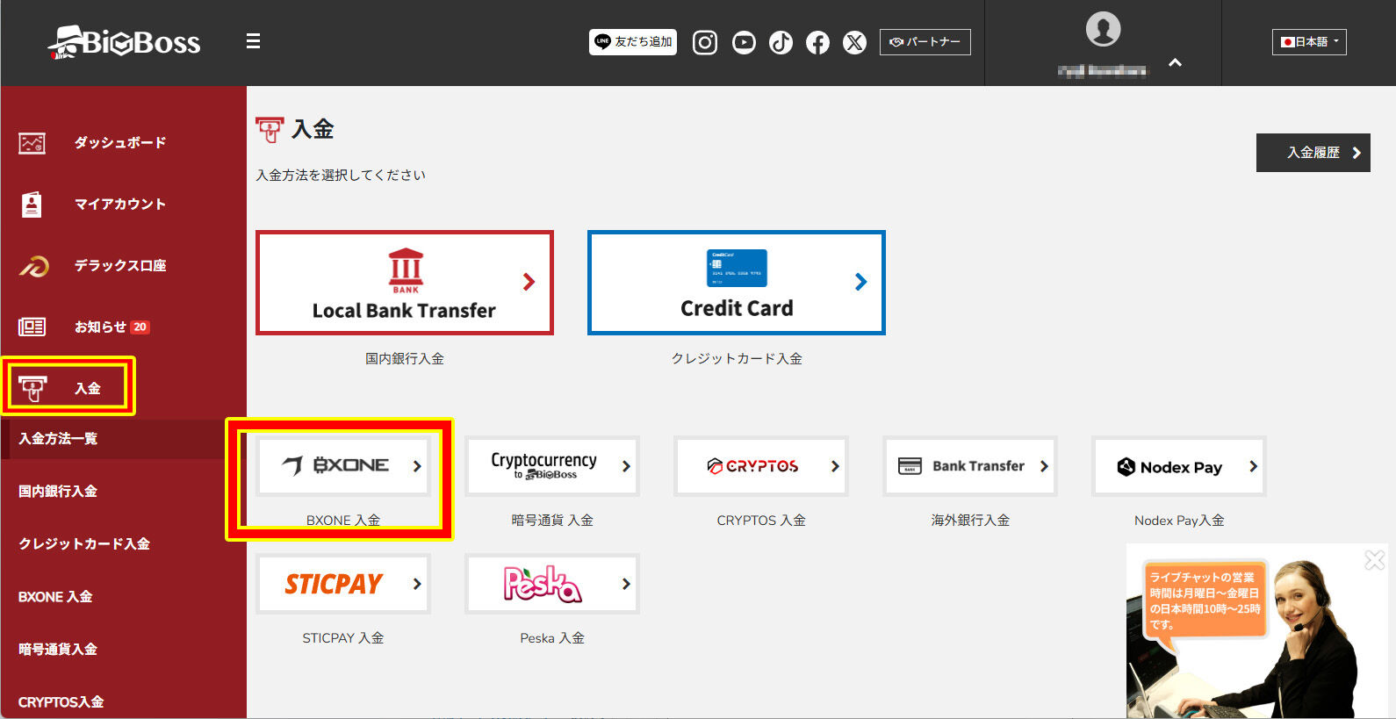The image size is (1396, 719).
Task: Choose Local Bank Transfer deposit card
Action: pyautogui.click(x=405, y=283)
